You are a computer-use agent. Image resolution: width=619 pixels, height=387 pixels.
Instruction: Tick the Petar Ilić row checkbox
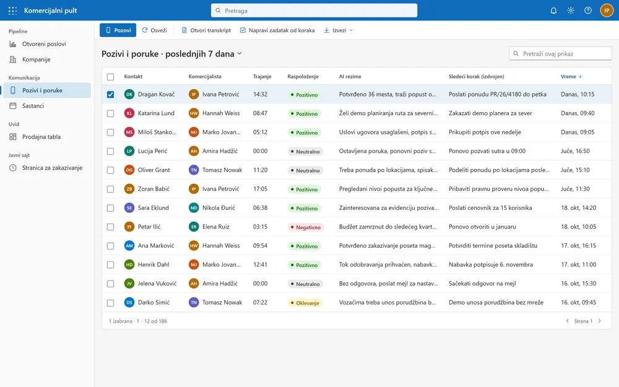tap(111, 227)
